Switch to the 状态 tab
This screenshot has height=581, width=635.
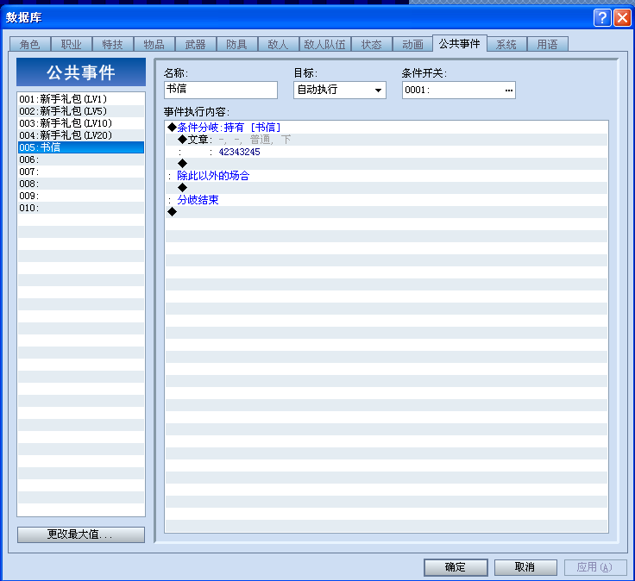tap(372, 44)
